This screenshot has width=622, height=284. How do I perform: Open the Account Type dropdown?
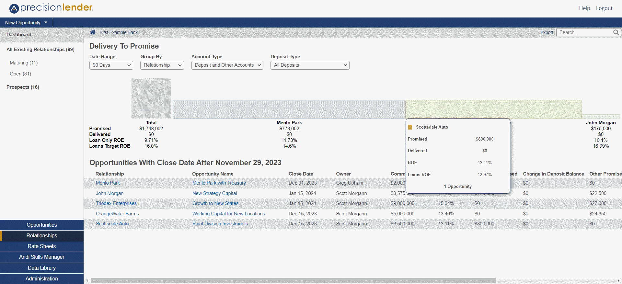coord(227,65)
